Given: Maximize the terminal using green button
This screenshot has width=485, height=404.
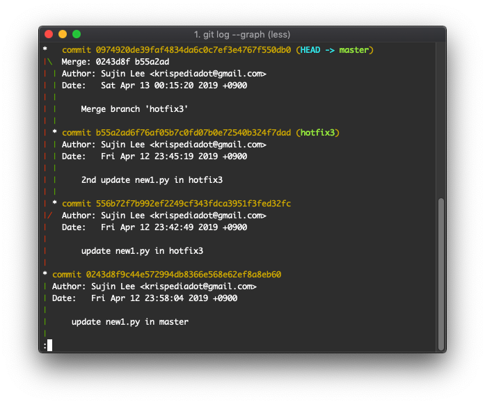Looking at the screenshot, I should pyautogui.click(x=77, y=34).
